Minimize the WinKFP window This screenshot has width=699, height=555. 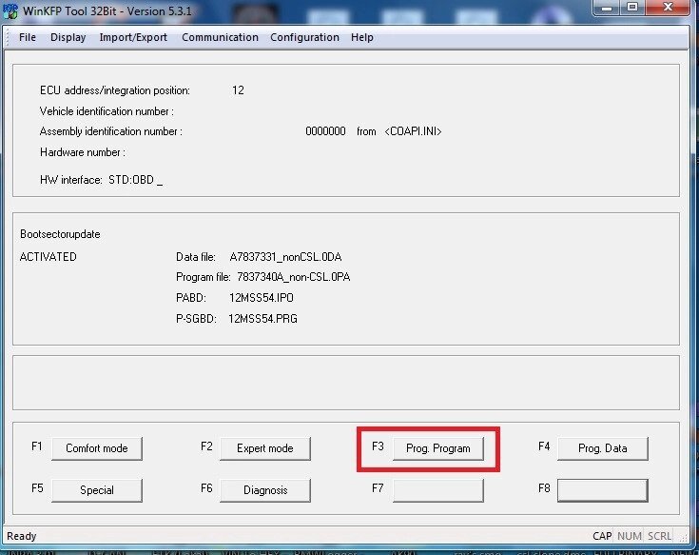606,9
